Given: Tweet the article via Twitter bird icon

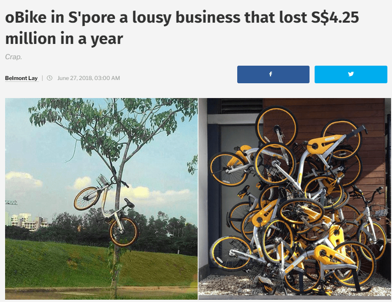Looking at the screenshot, I should 351,74.
